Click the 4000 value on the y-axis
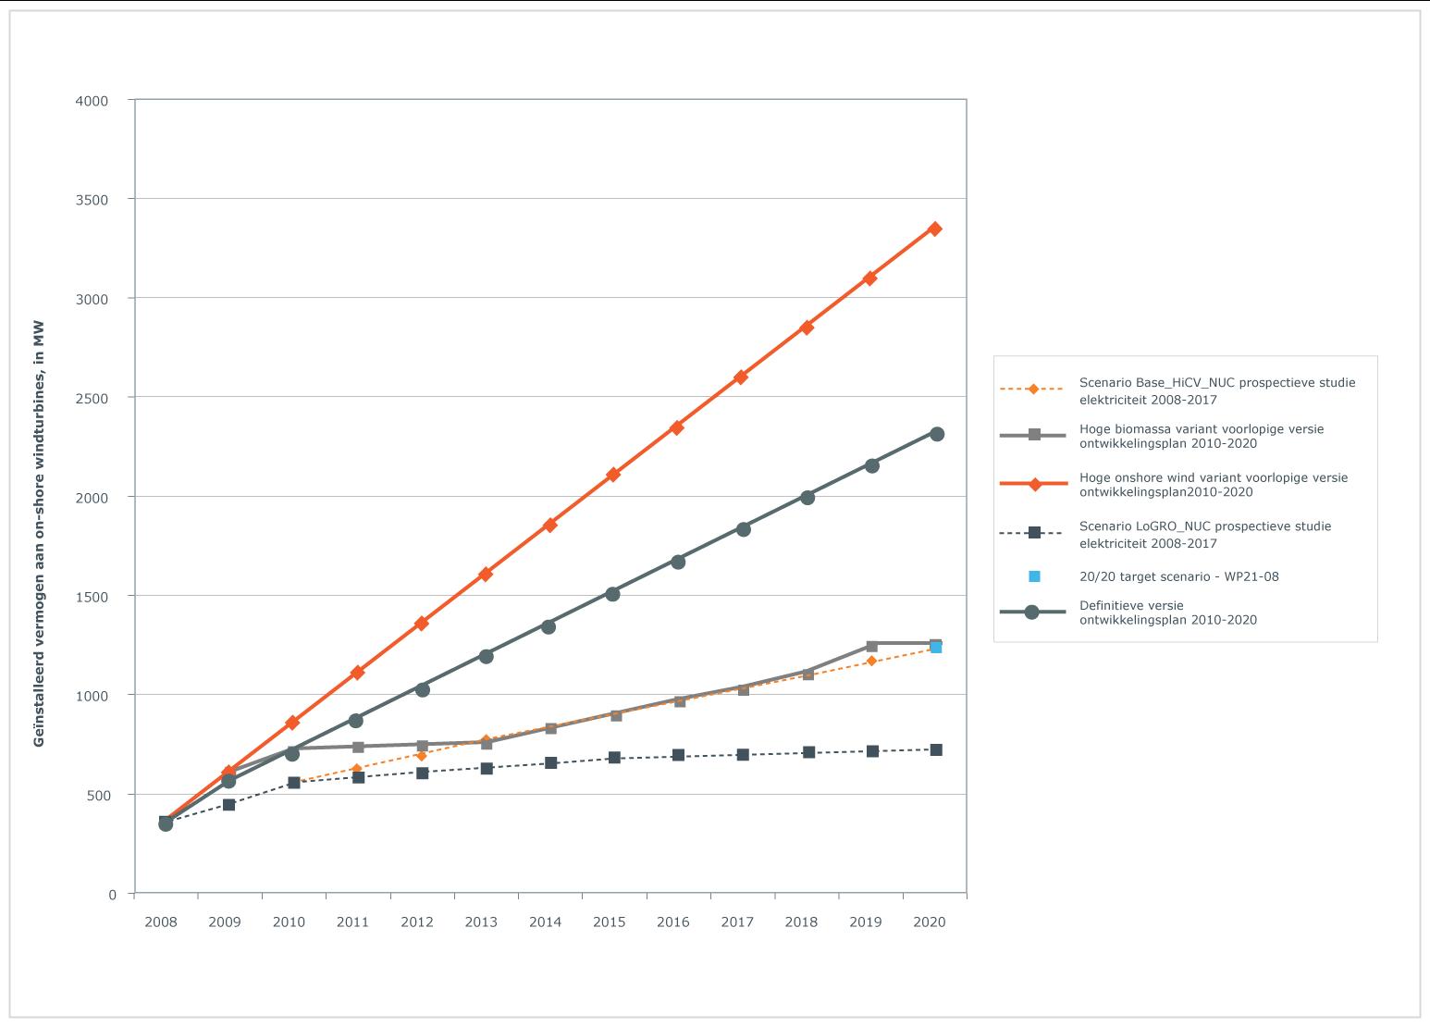Screen dimensions: 1430x1027 pyautogui.click(x=92, y=101)
